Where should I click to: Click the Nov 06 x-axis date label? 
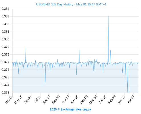pyautogui.click(x=75, y=99)
